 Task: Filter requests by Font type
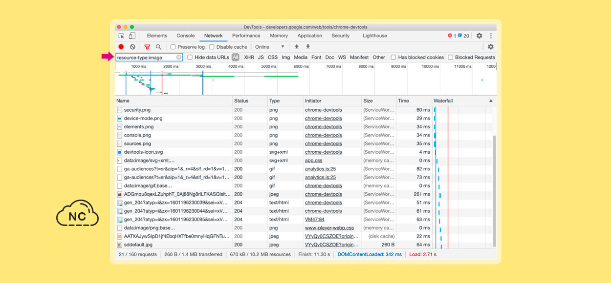click(316, 58)
